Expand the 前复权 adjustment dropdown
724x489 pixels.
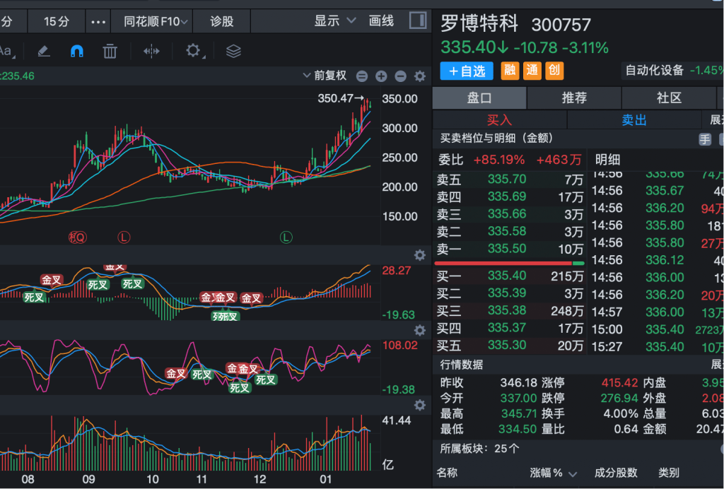(x=325, y=76)
